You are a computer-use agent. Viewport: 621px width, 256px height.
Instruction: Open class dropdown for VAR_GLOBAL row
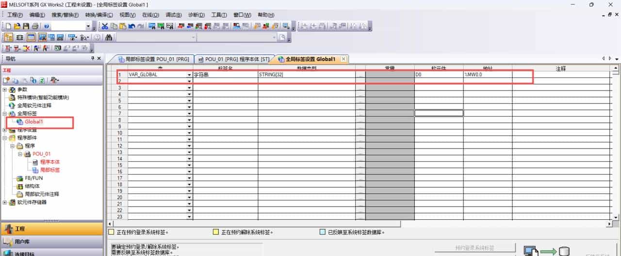(189, 75)
